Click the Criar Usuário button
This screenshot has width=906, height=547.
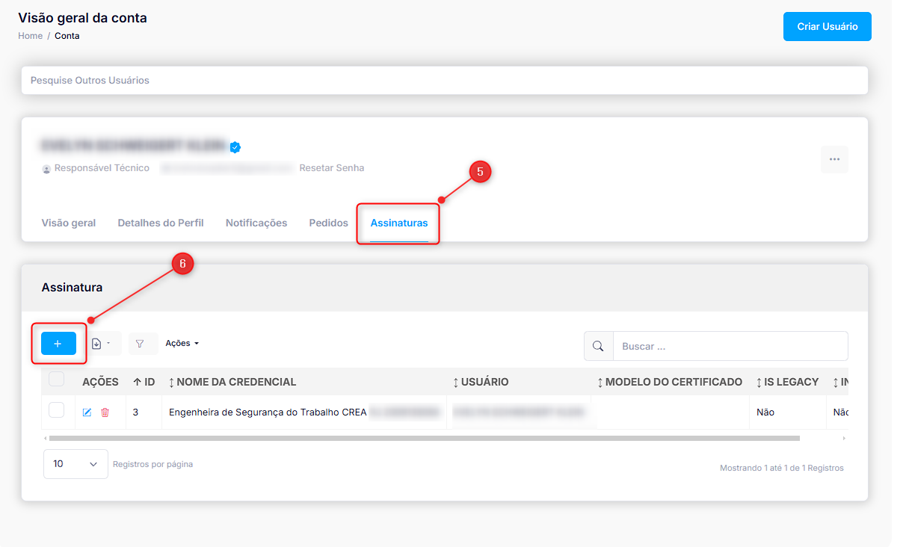pos(827,26)
